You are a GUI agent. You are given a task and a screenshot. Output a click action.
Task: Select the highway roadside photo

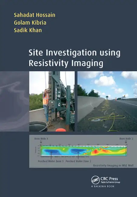[107, 102]
